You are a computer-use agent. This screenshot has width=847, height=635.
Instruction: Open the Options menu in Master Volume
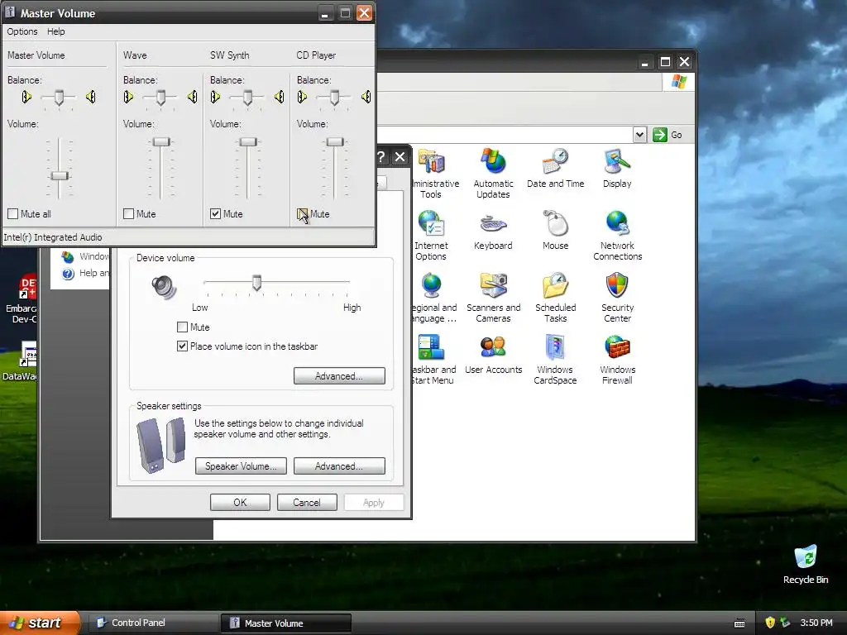click(22, 31)
